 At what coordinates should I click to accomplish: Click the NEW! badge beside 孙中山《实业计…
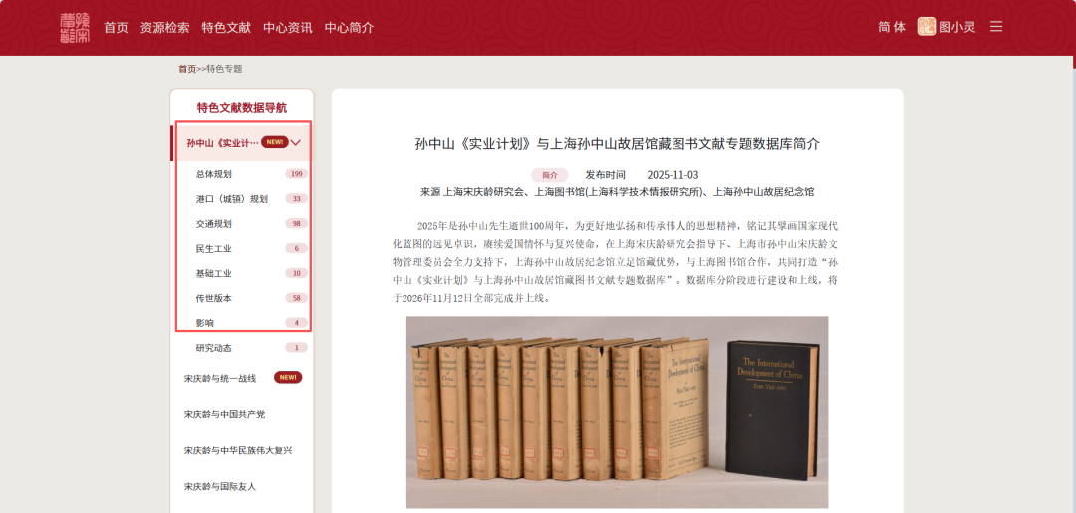(x=275, y=142)
